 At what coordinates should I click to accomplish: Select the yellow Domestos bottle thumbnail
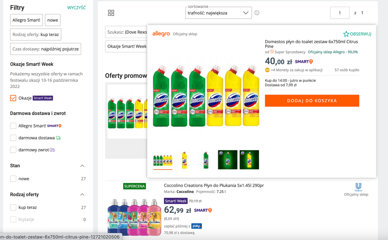[184, 160]
